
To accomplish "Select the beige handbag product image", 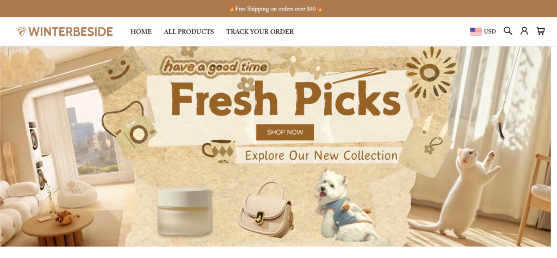I will click(265, 209).
